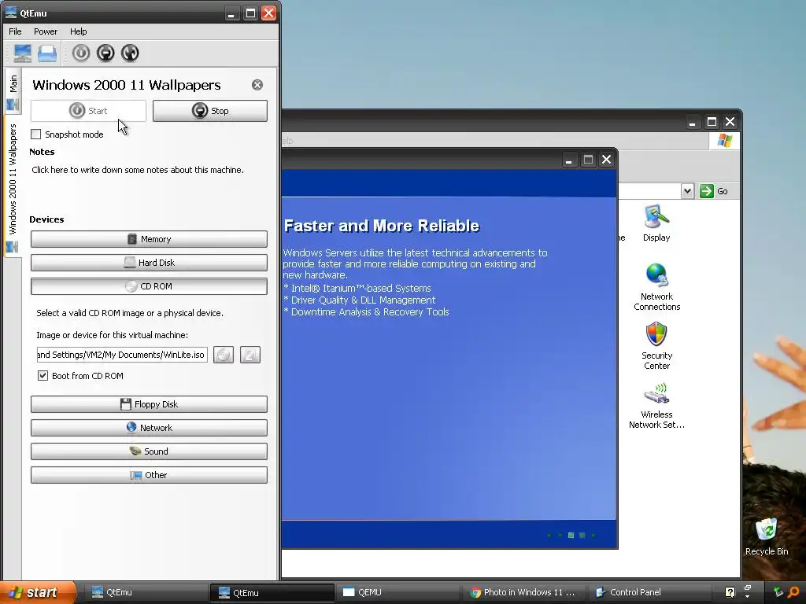Expand the Sound device section

[x=149, y=451]
